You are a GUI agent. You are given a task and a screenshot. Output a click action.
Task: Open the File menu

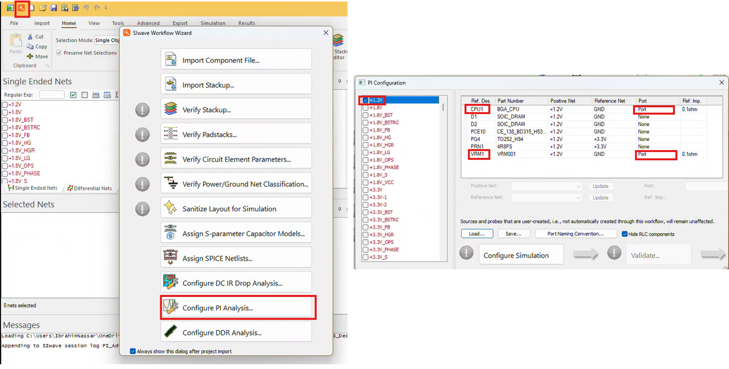14,23
